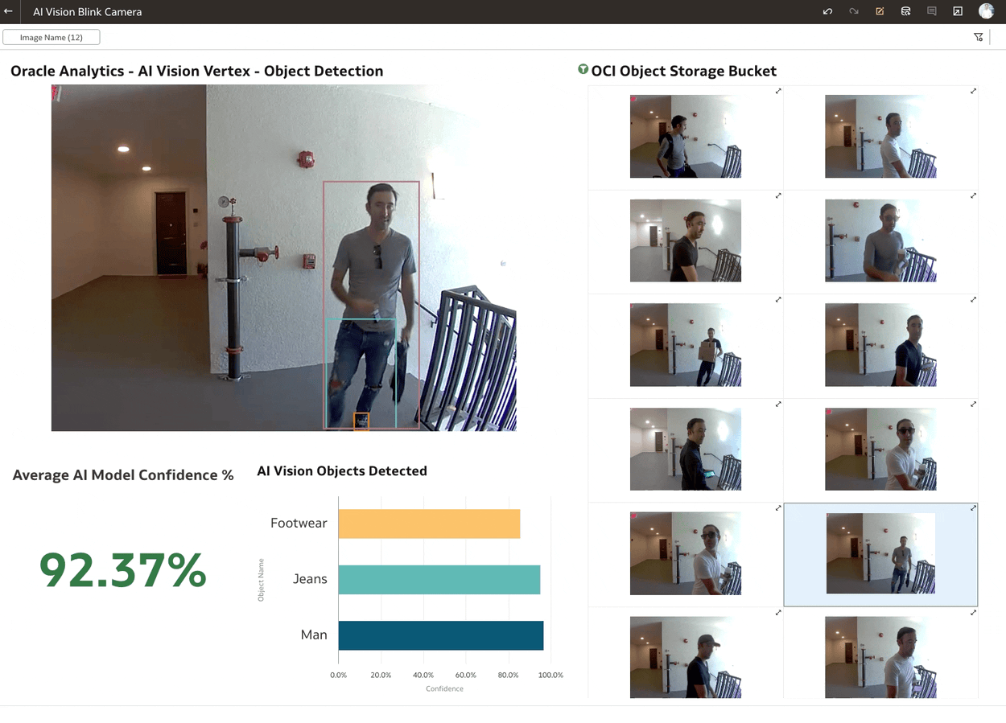1006x723 pixels.
Task: Click the redo arrow icon
Action: pos(854,11)
